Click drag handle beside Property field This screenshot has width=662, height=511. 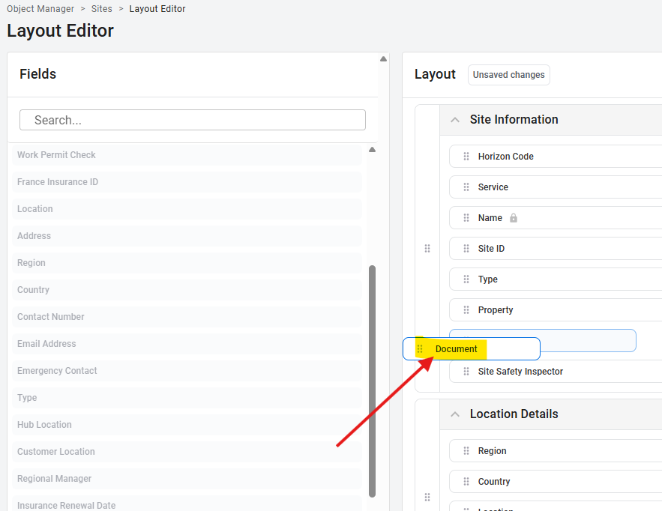tap(466, 310)
